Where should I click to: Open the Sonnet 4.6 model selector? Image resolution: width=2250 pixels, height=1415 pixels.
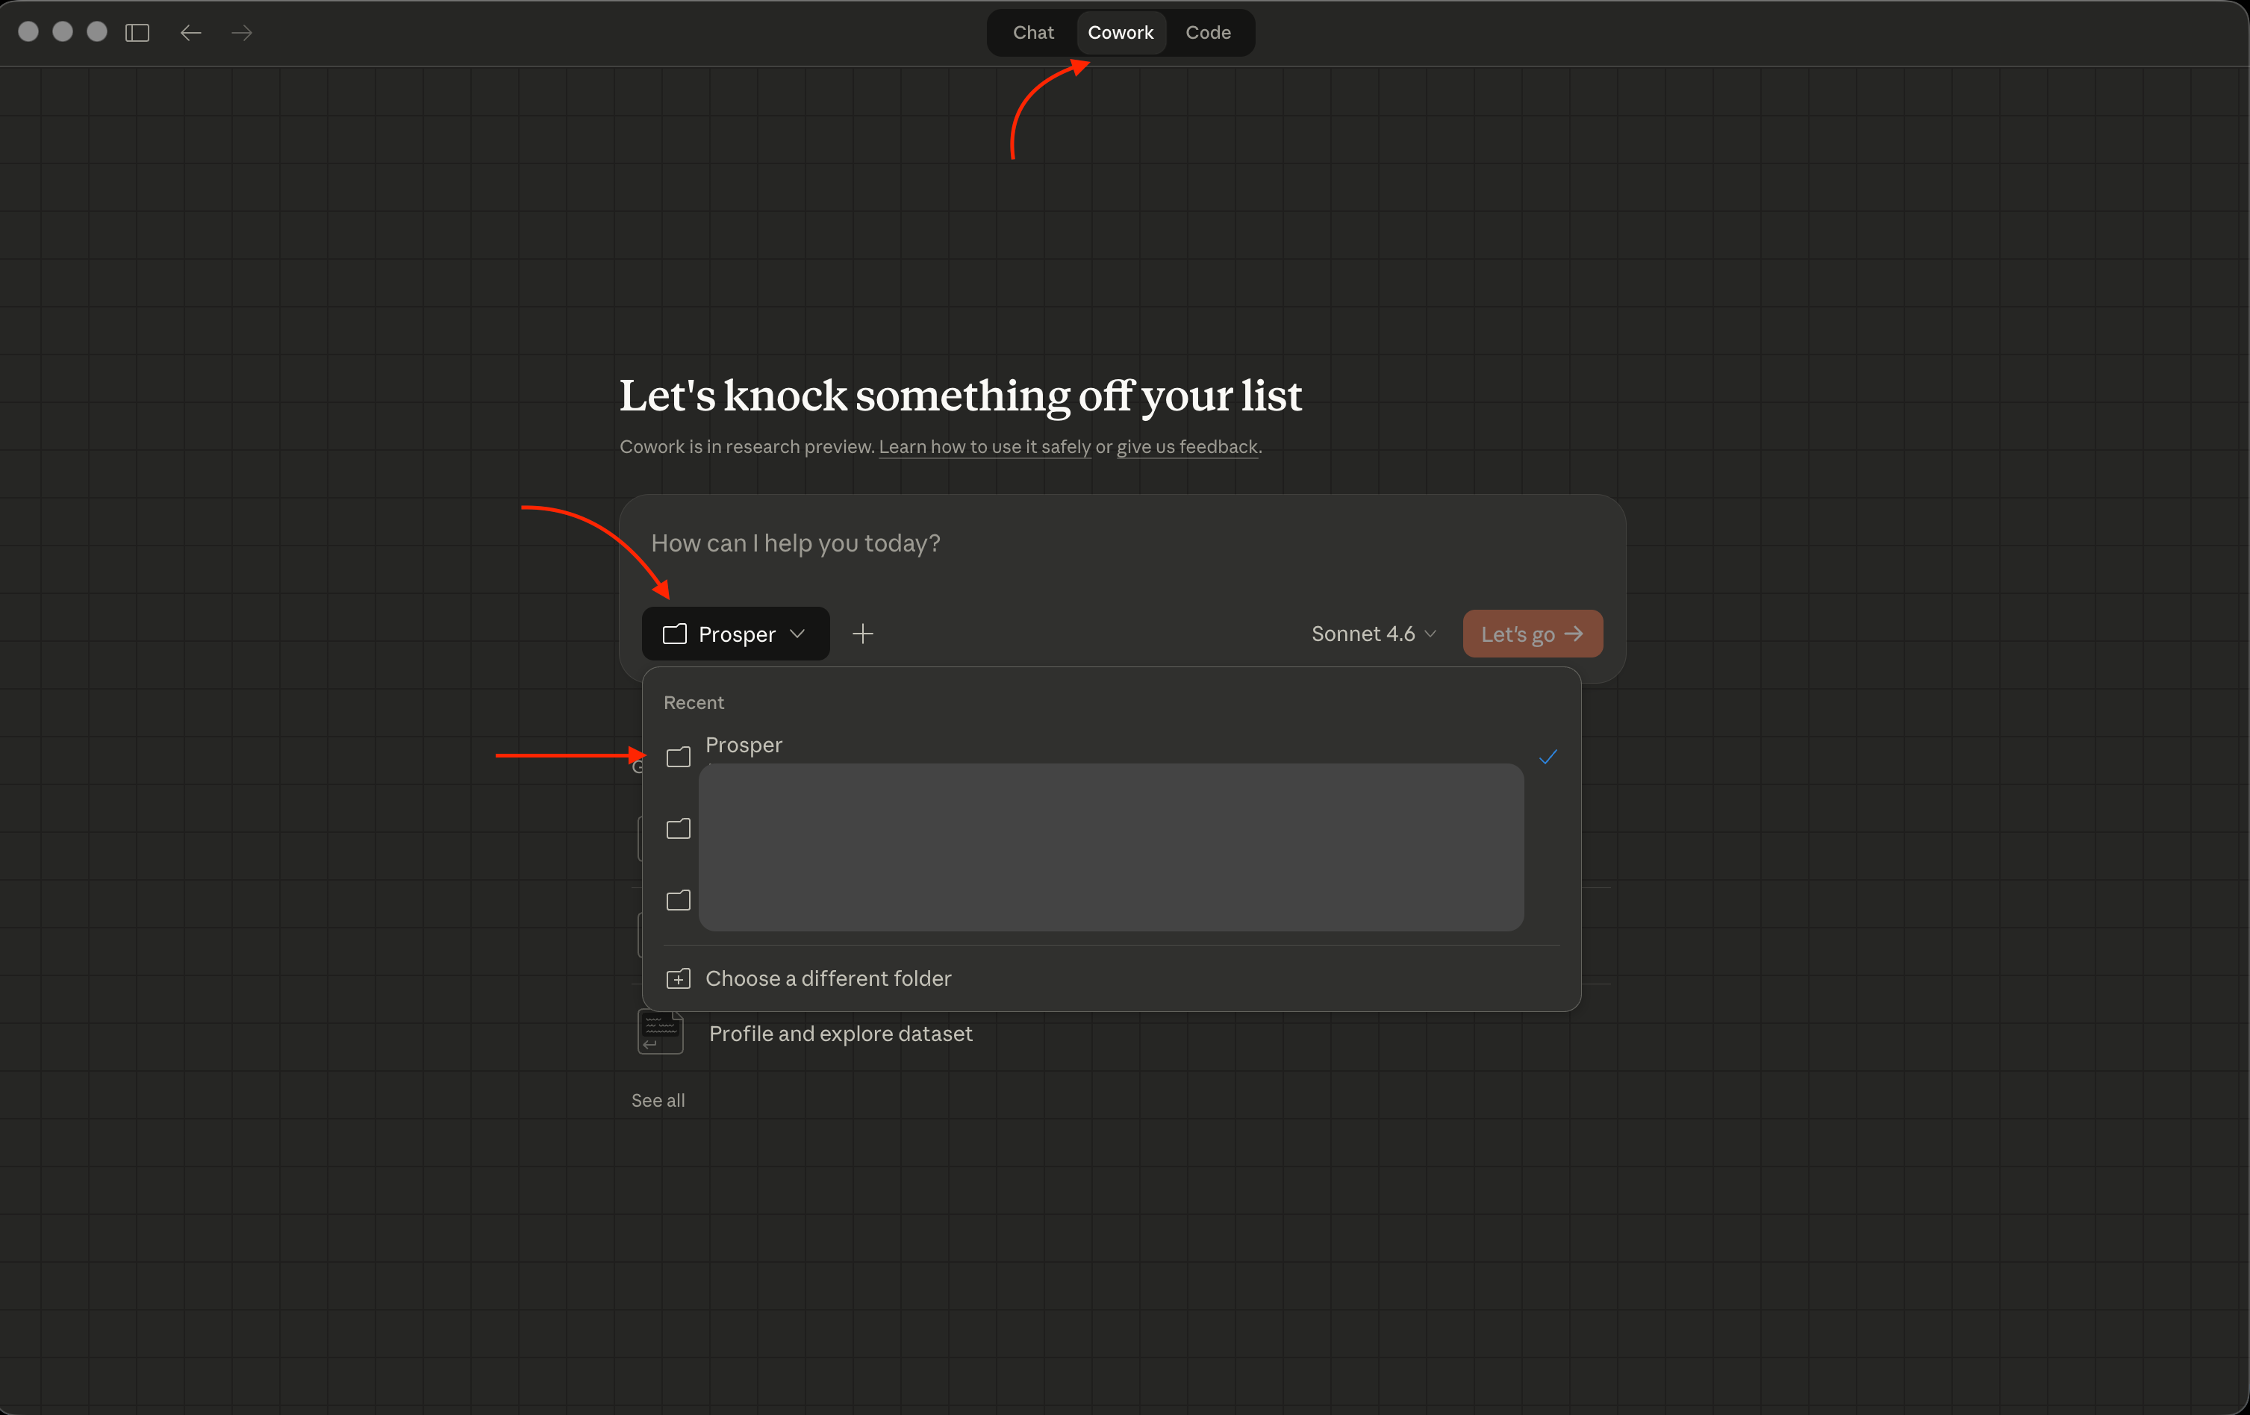[x=1362, y=634]
